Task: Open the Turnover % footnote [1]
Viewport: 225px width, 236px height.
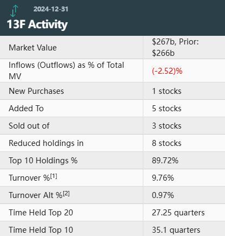Action: (54, 176)
